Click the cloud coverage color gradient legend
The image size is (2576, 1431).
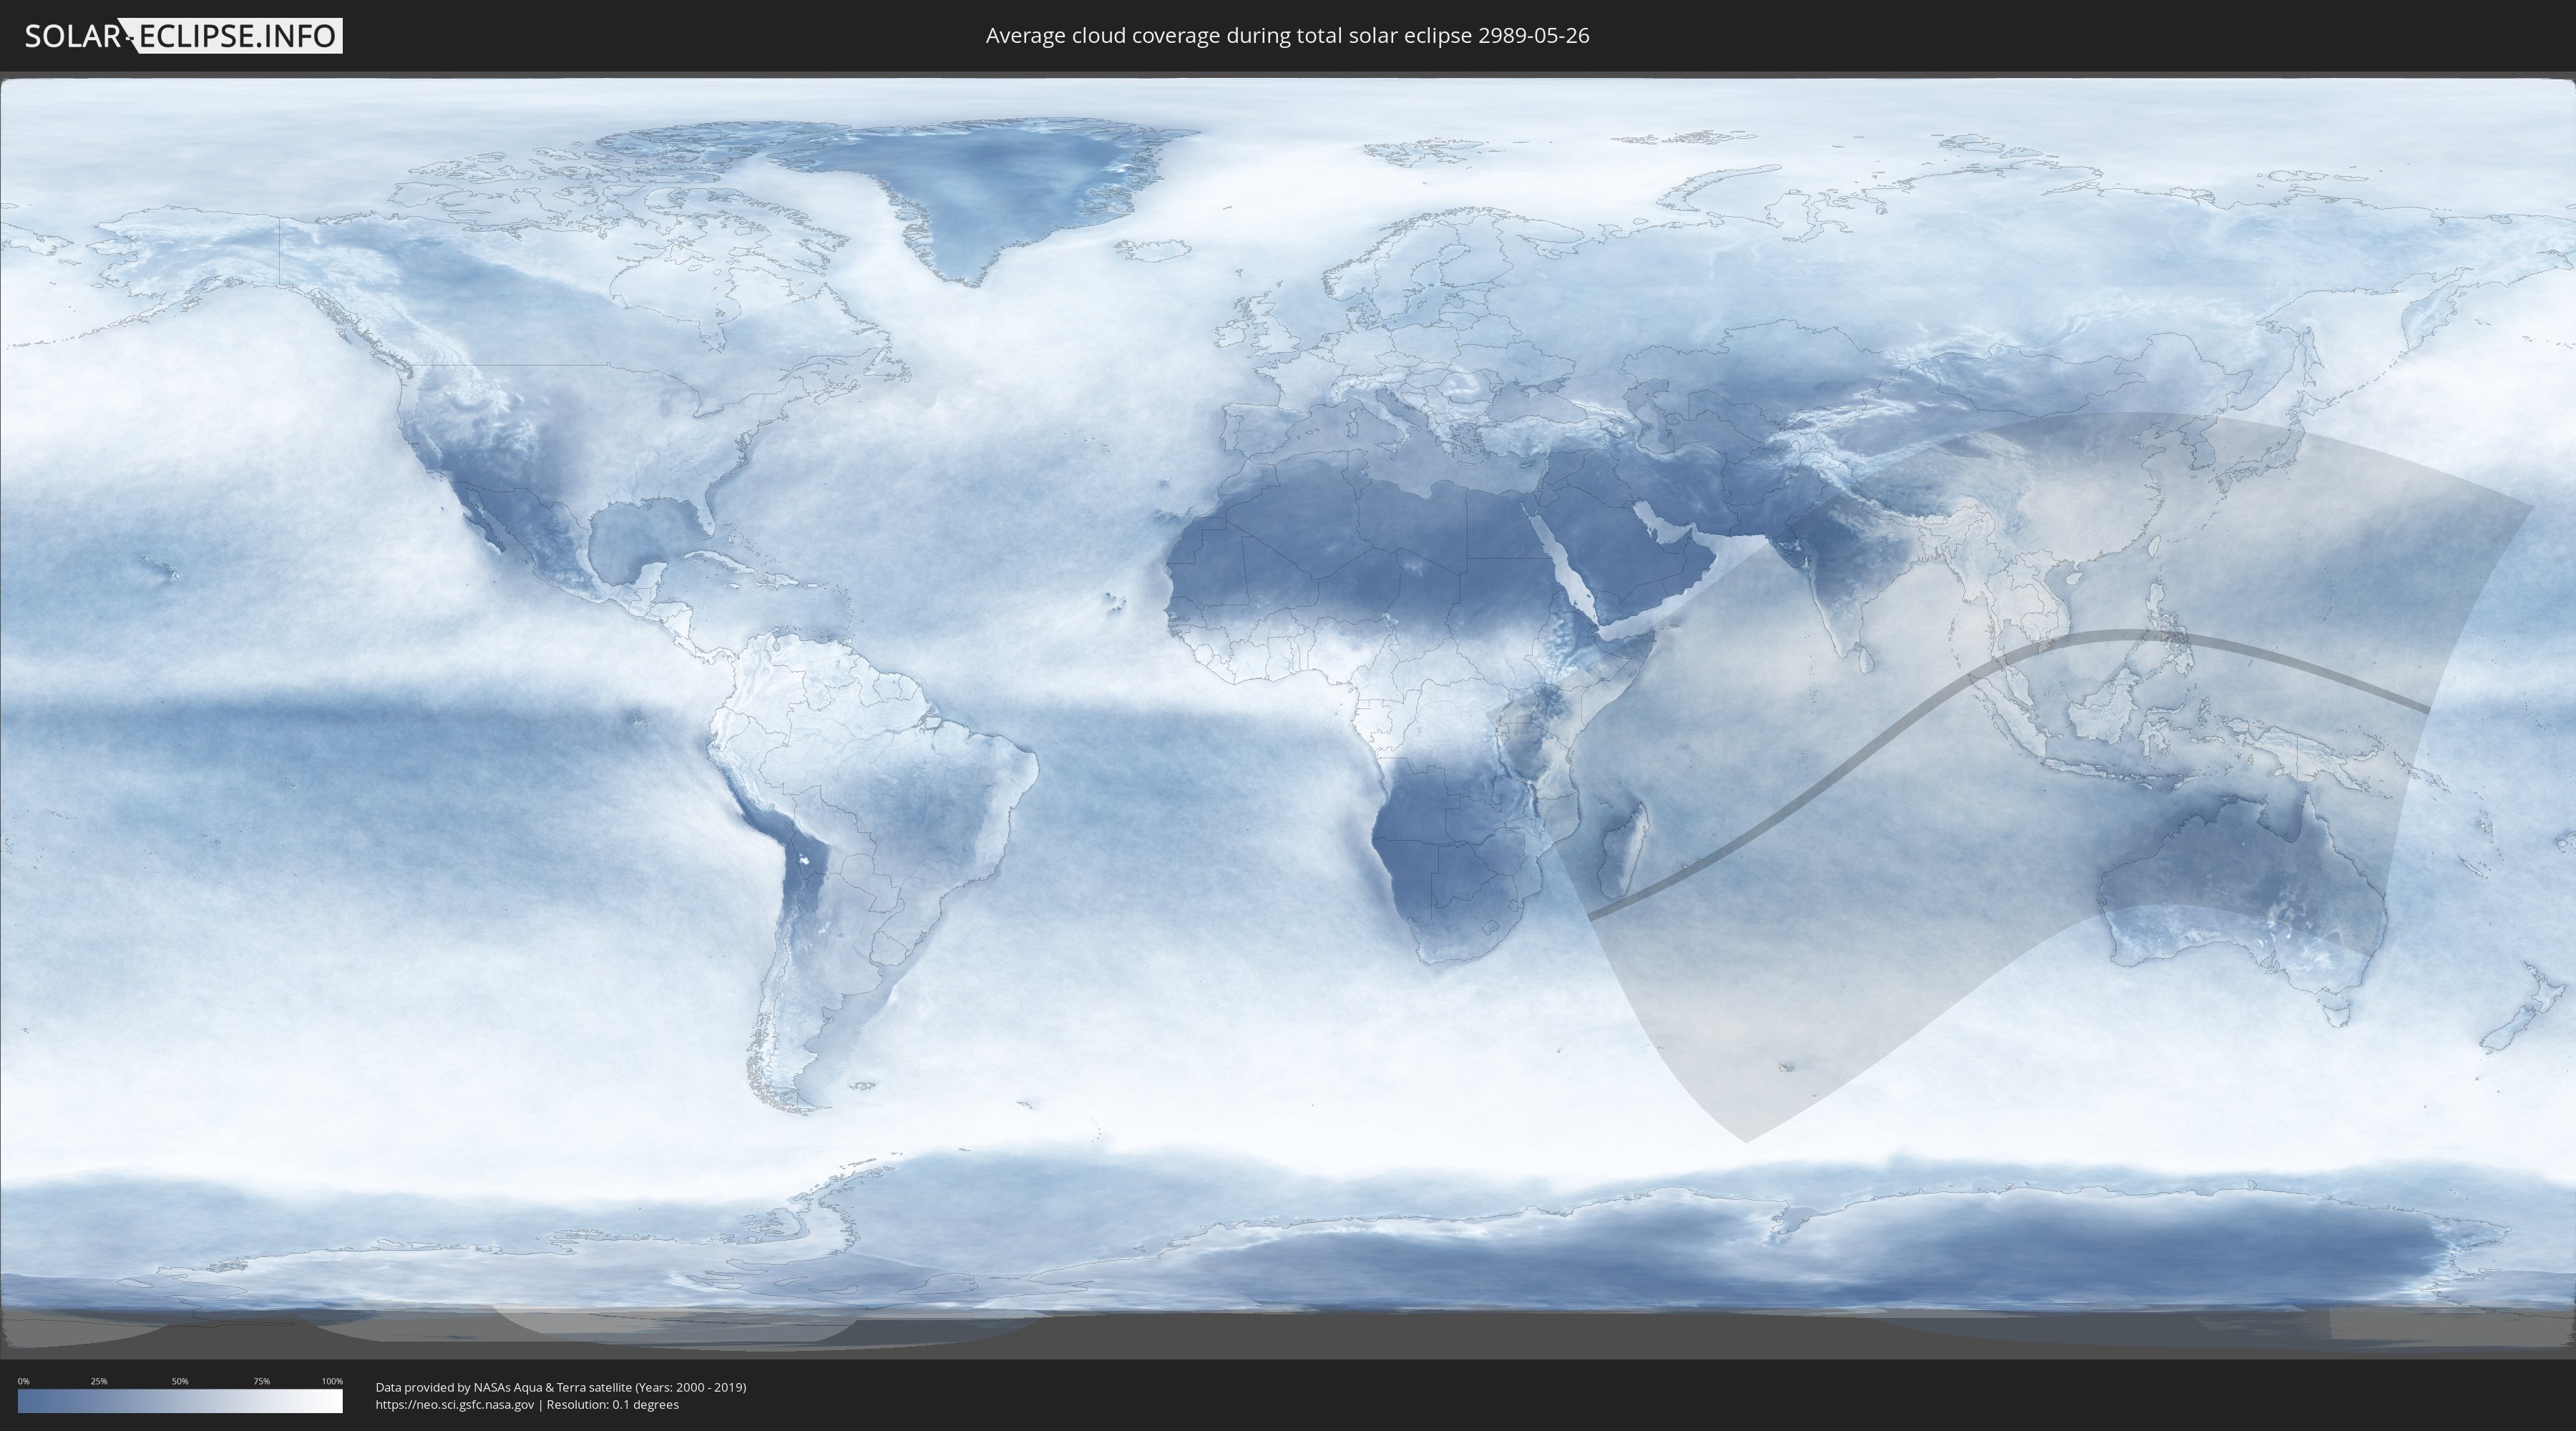click(180, 1401)
